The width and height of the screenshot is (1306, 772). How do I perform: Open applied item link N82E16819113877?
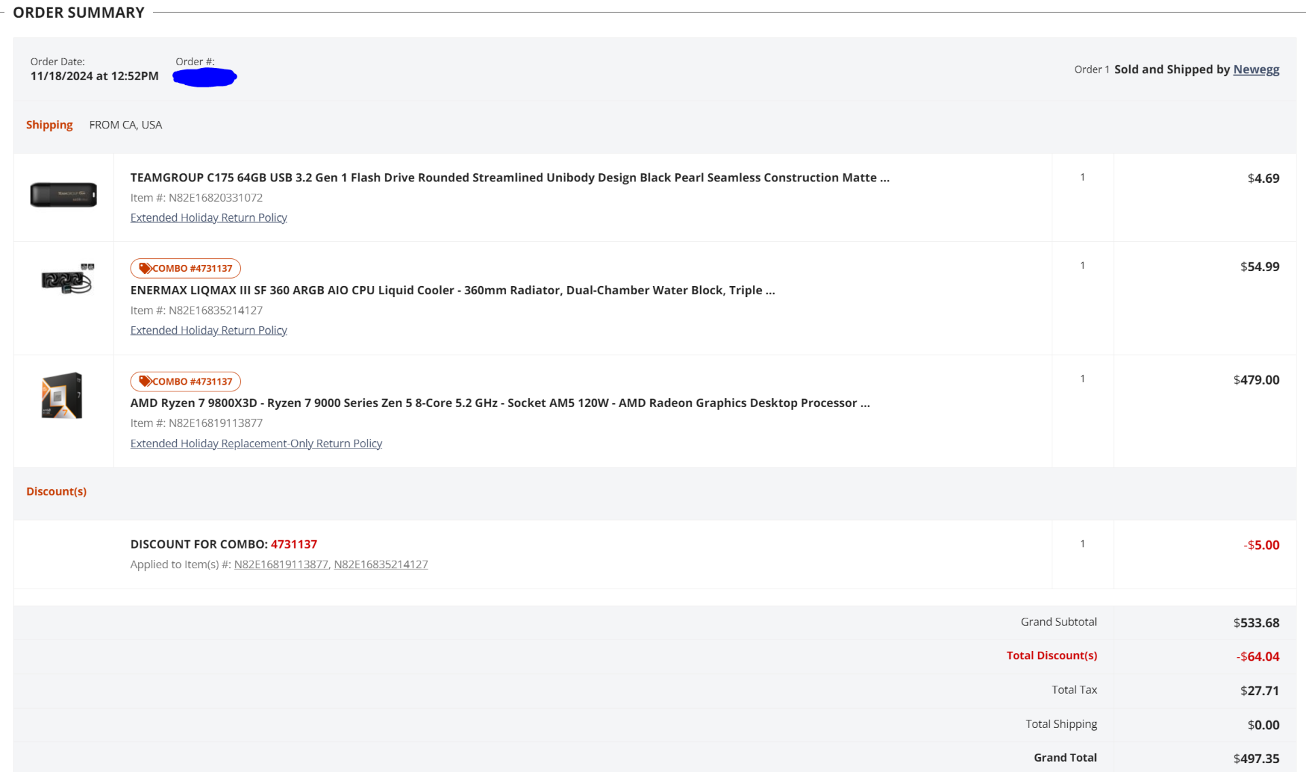click(281, 564)
